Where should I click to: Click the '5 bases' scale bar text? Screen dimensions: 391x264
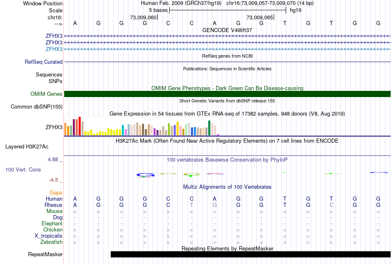pyautogui.click(x=158, y=10)
